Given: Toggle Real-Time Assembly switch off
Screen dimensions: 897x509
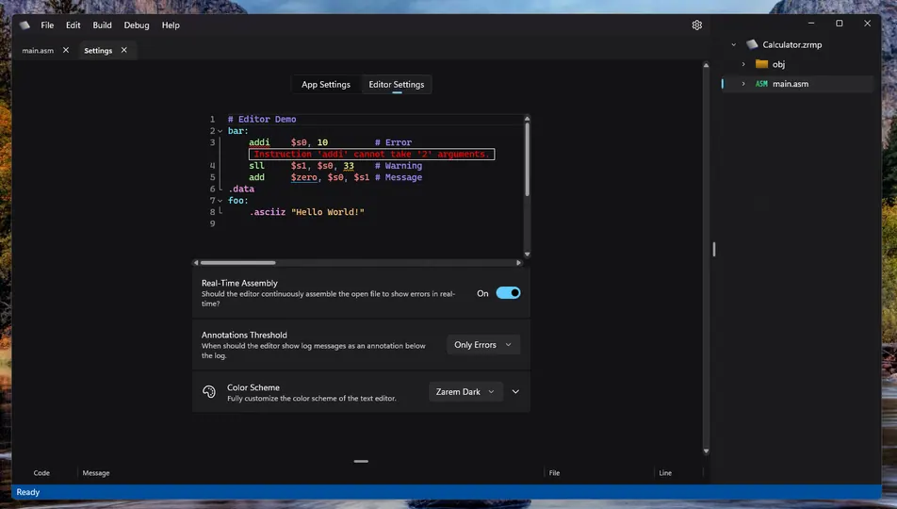Looking at the screenshot, I should (508, 293).
